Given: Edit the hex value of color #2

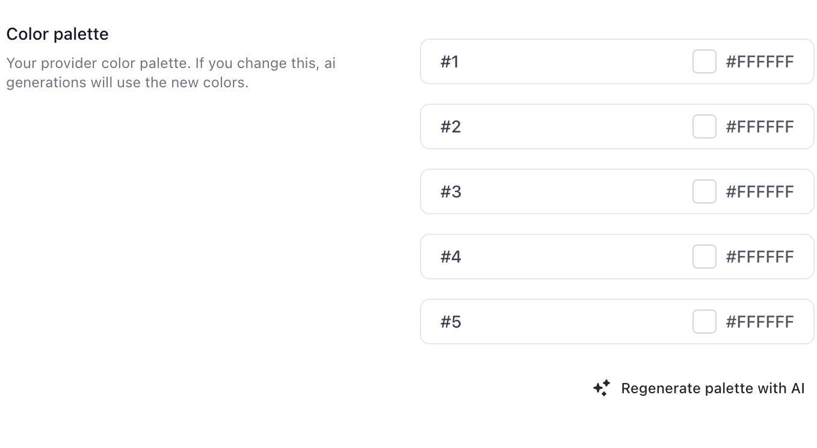Looking at the screenshot, I should point(760,126).
